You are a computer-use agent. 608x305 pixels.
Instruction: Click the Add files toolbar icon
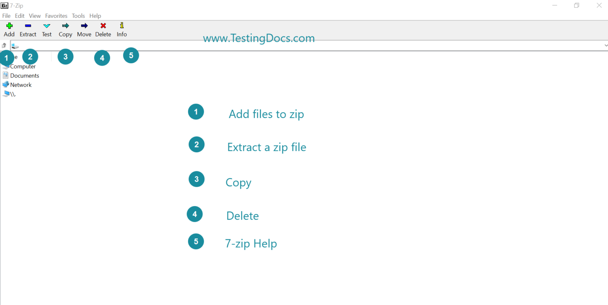pos(9,29)
